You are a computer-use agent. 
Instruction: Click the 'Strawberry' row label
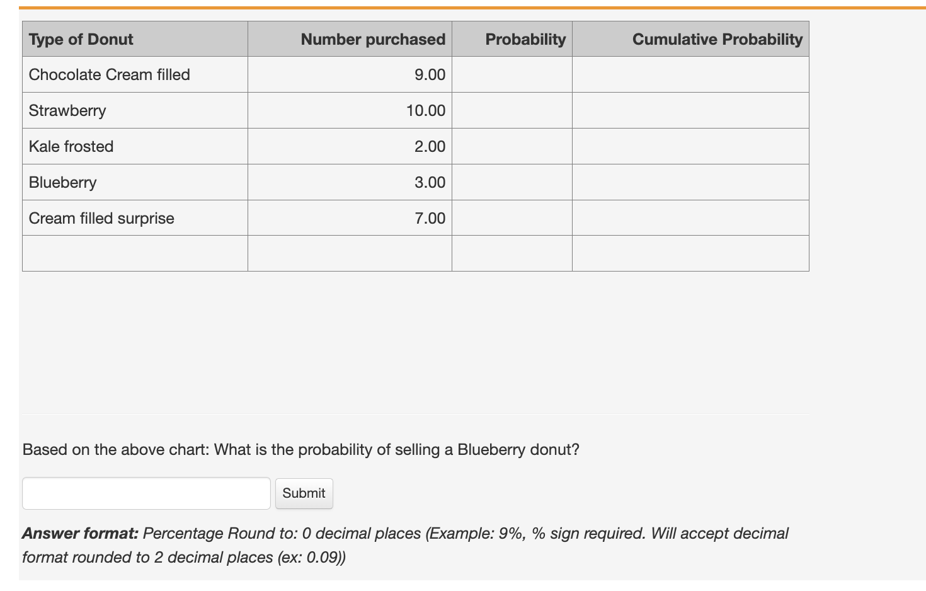tap(67, 110)
